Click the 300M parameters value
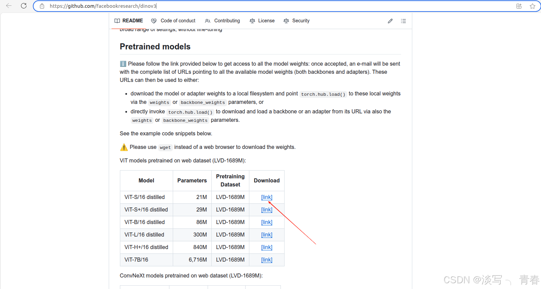541x289 pixels. click(x=200, y=235)
